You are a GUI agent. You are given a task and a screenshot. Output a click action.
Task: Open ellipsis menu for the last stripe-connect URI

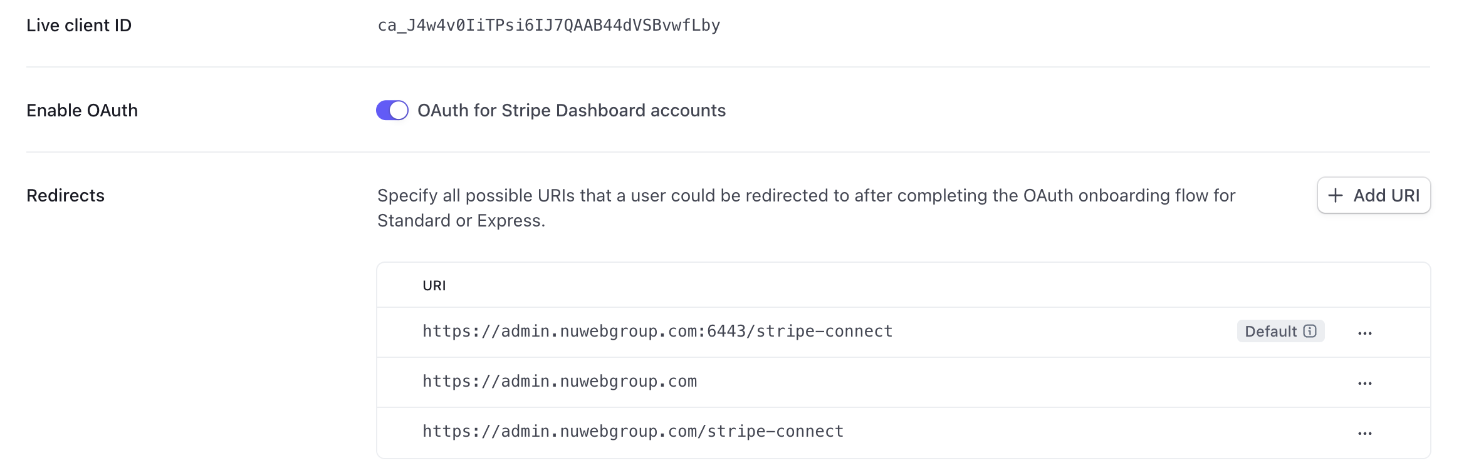(1365, 433)
